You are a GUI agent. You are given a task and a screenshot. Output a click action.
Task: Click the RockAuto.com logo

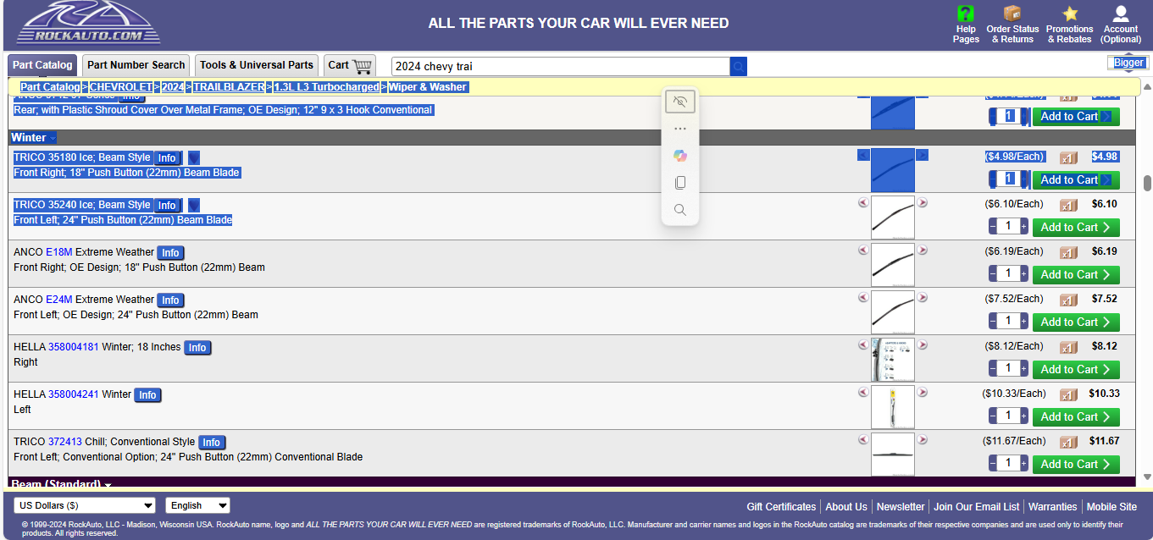point(89,23)
